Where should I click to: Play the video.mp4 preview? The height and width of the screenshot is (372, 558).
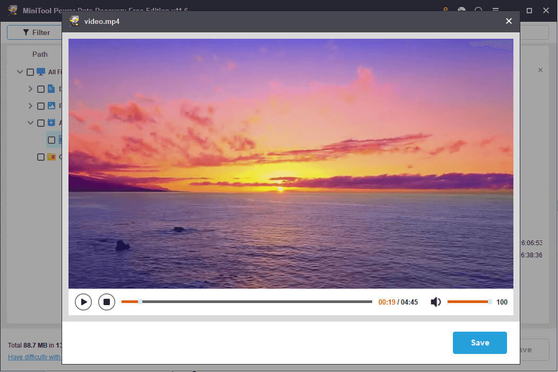point(84,302)
